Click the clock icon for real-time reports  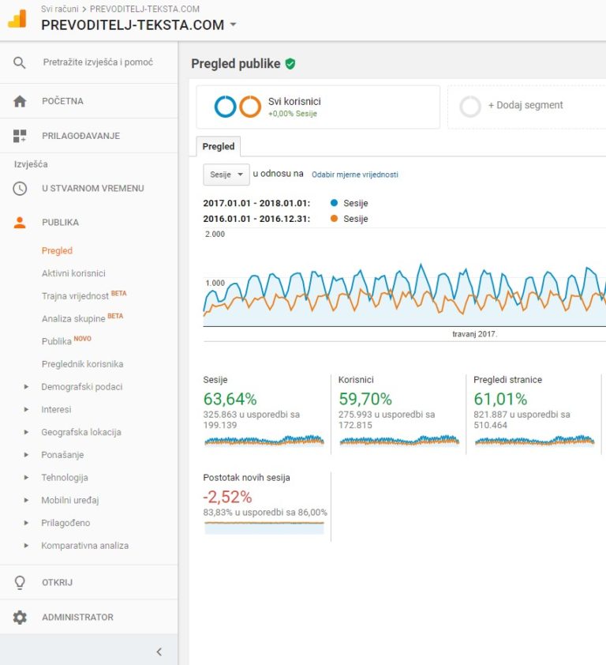[x=20, y=188]
